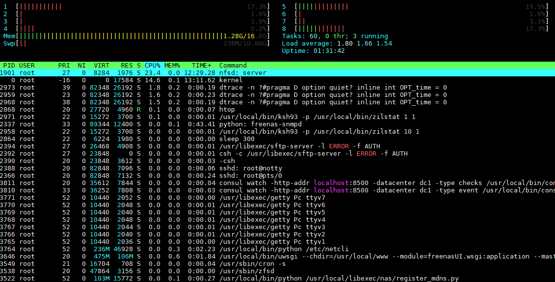This screenshot has height=282, width=555.
Task: Select the python: freenas-snmpd process row
Action: point(278,124)
